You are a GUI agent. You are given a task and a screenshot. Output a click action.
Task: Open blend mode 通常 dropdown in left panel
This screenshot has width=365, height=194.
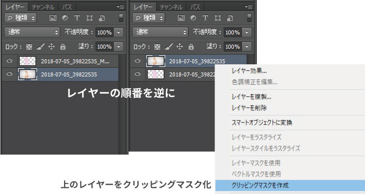click(32, 32)
